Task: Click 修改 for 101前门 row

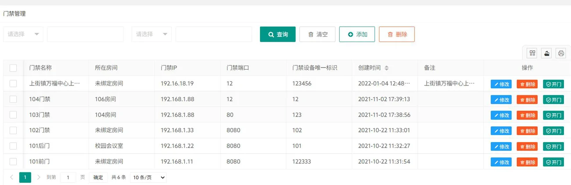Action: pos(501,162)
